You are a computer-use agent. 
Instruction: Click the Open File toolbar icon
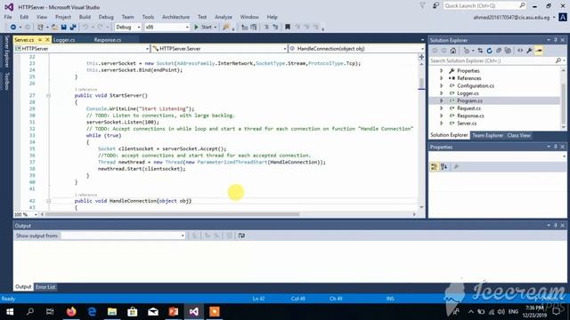54,28
